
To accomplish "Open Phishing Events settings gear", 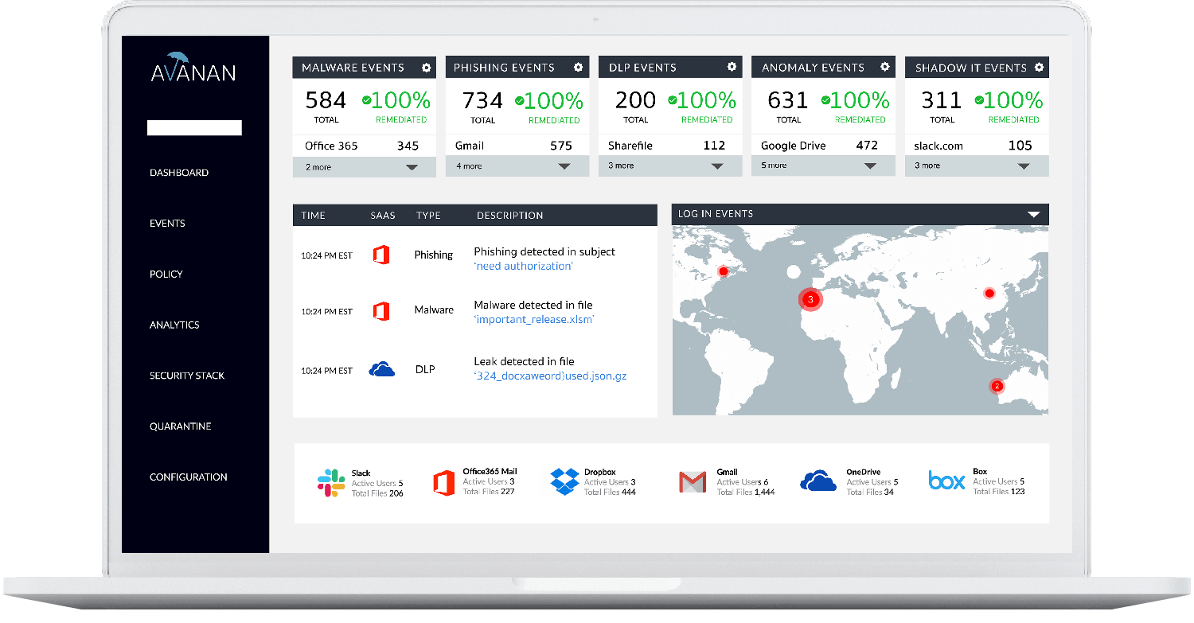I will (x=579, y=68).
